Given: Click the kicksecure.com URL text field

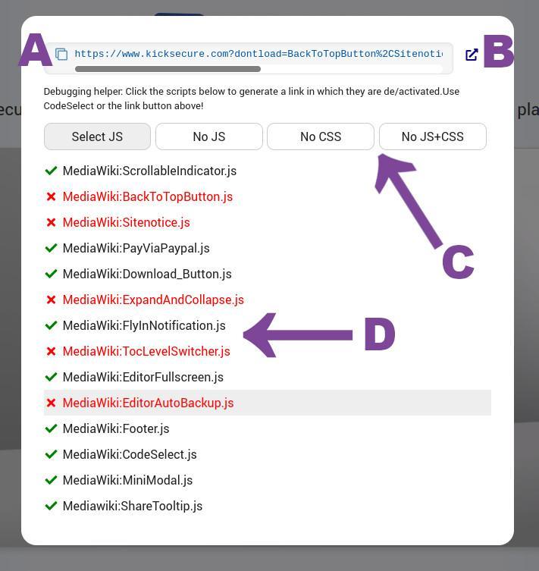Looking at the screenshot, I should point(258,55).
